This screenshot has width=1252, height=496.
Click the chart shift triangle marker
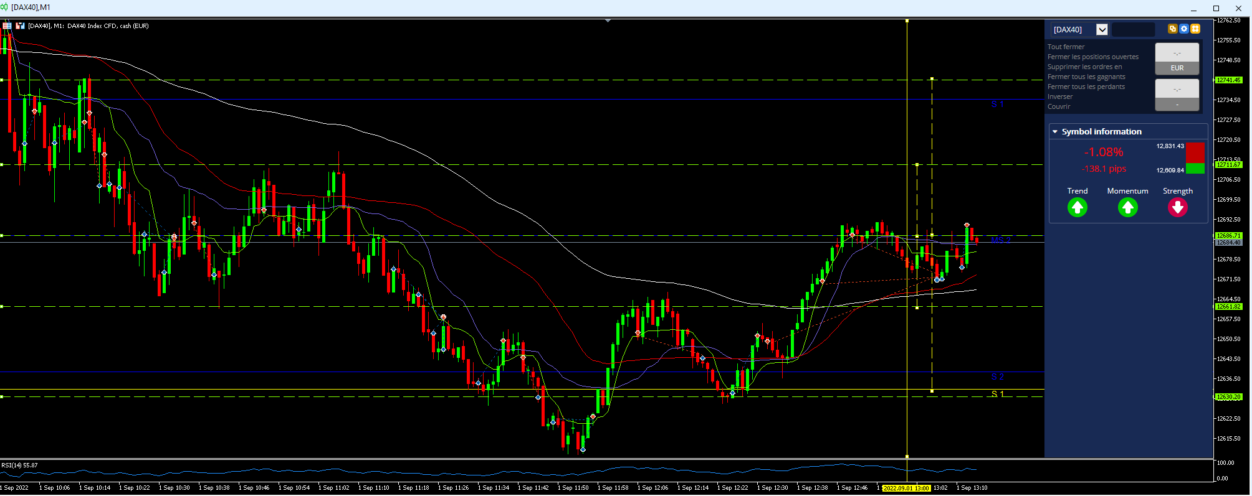click(608, 21)
